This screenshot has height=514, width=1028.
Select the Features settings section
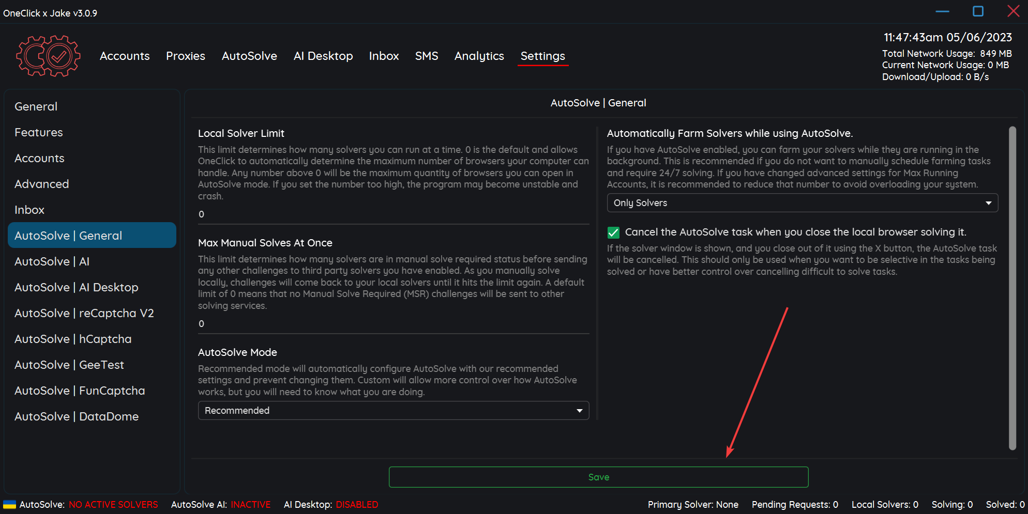pyautogui.click(x=39, y=132)
